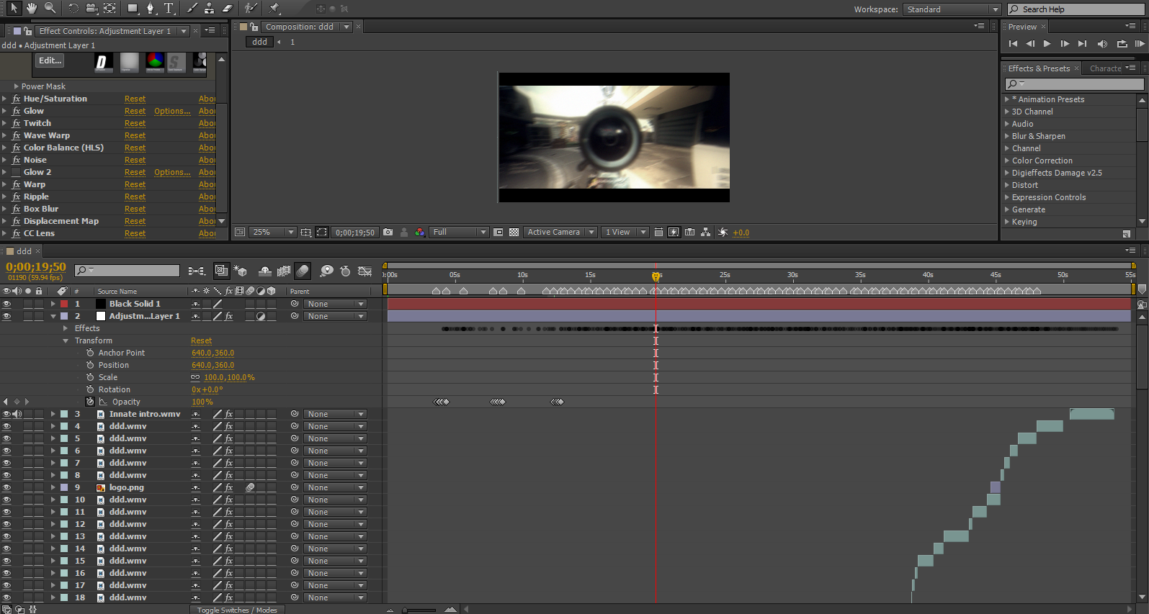Enable frame blending for the composition

point(284,271)
